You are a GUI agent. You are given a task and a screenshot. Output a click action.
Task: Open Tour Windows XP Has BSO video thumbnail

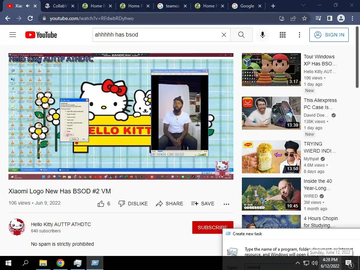271,70
